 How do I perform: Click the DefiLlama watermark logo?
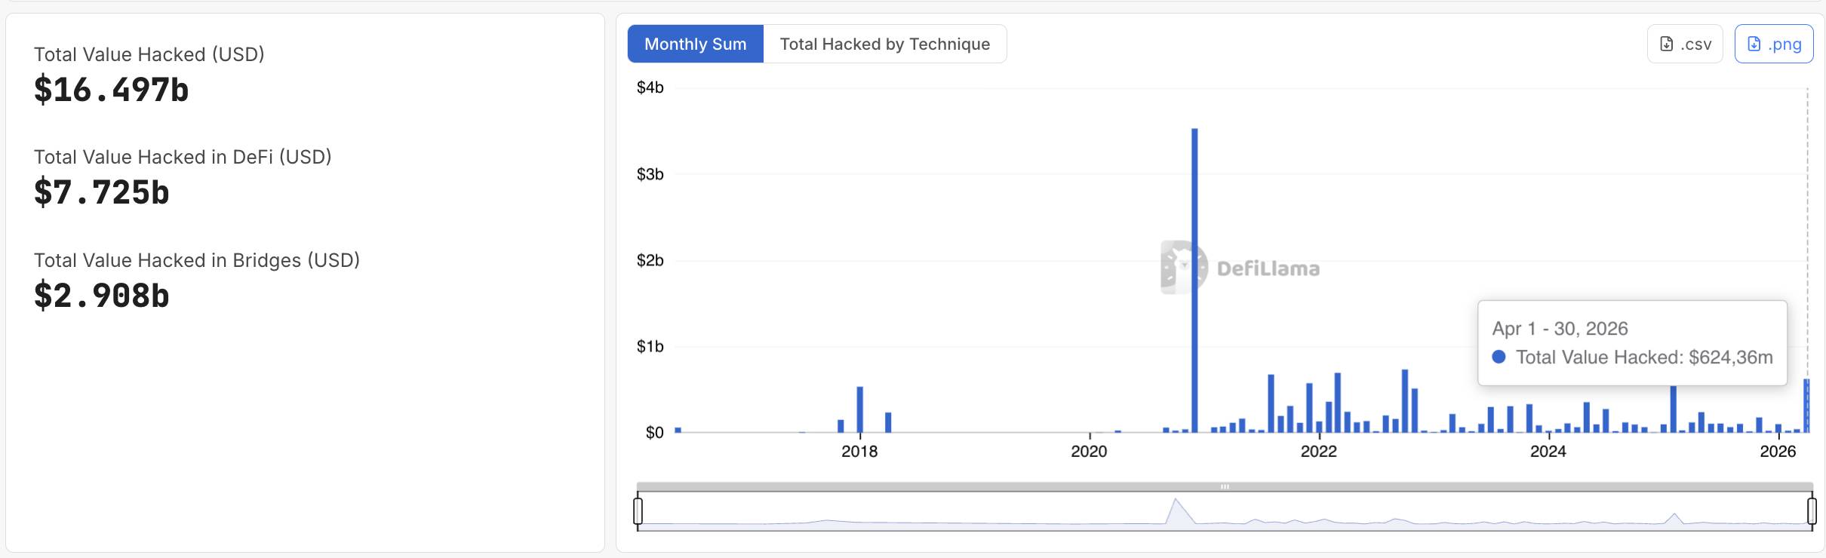pyautogui.click(x=1183, y=267)
